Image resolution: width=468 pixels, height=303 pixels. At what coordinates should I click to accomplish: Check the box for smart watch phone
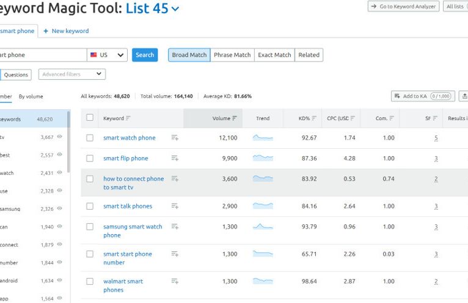point(90,138)
